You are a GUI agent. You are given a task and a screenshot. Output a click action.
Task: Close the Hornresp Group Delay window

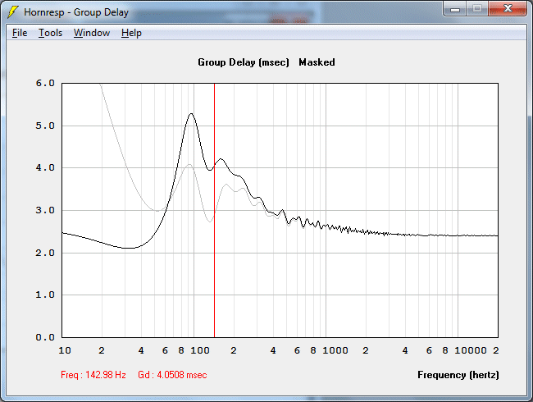508,9
